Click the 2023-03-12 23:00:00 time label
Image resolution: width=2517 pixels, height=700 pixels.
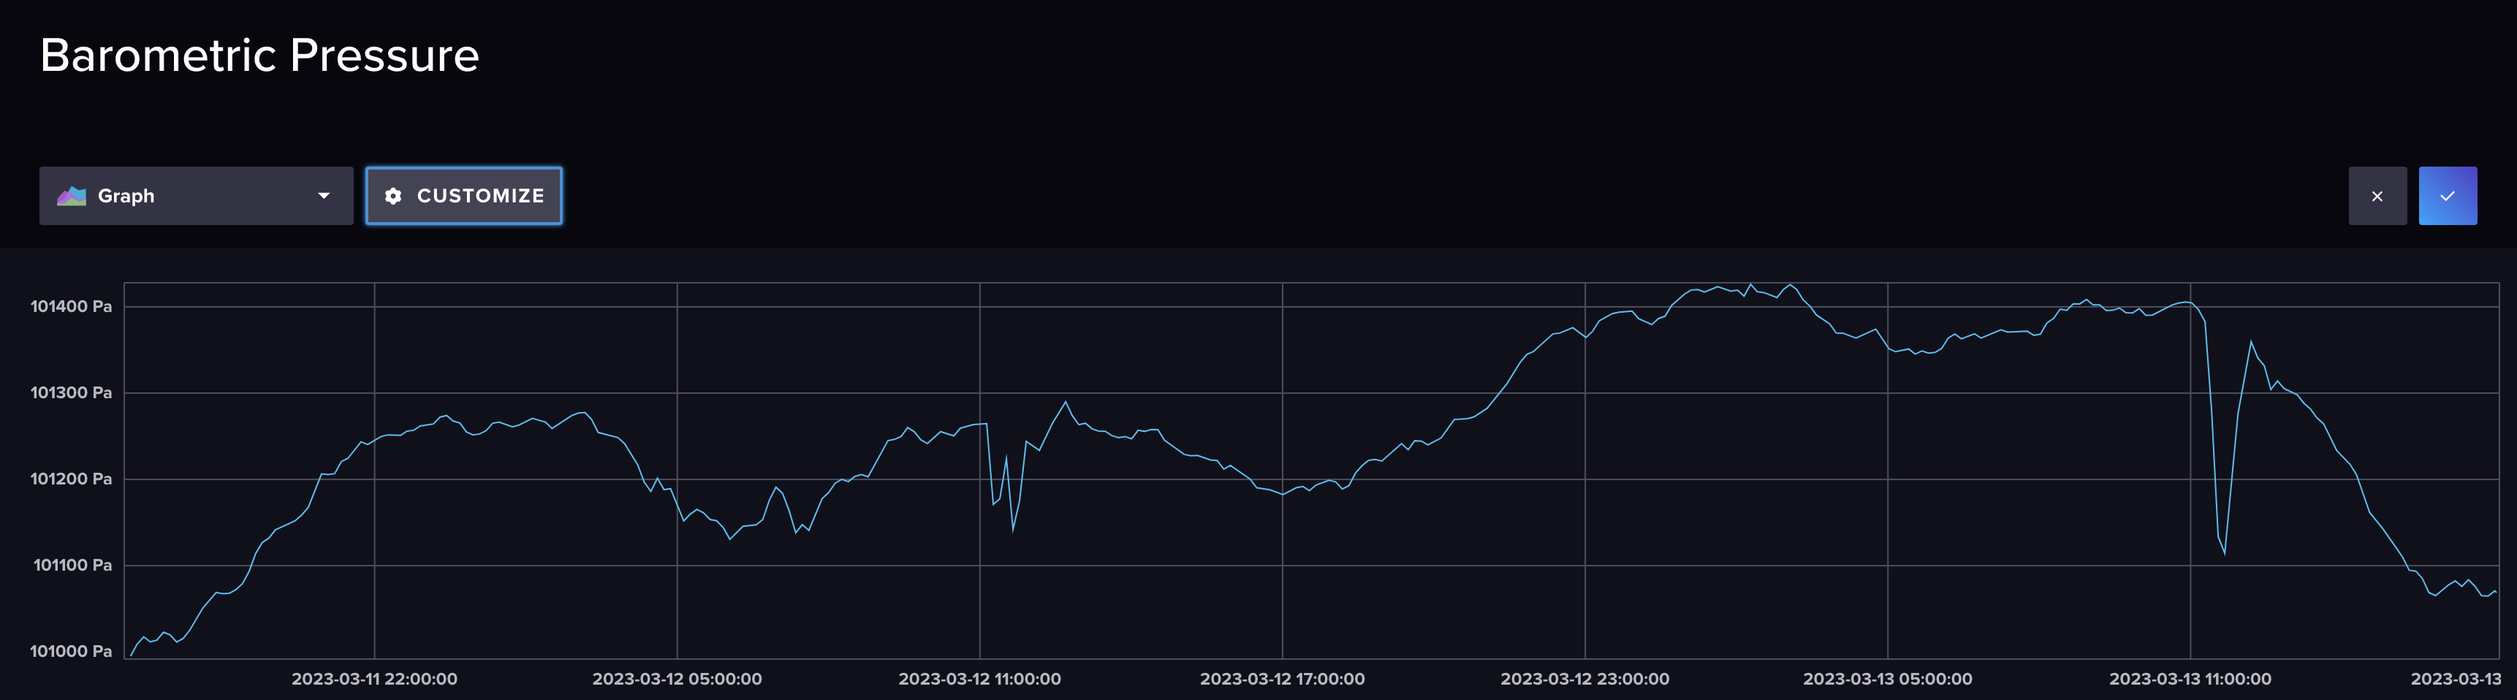pos(1585,679)
